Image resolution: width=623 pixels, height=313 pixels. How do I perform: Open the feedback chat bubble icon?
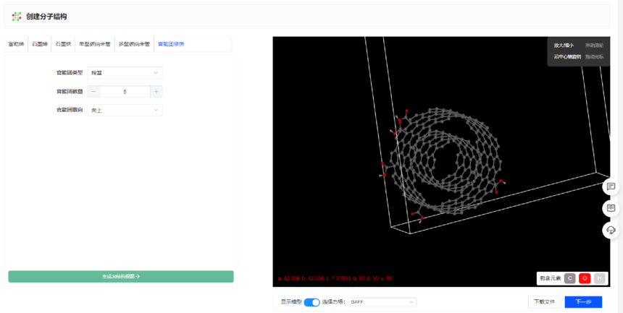pos(611,186)
